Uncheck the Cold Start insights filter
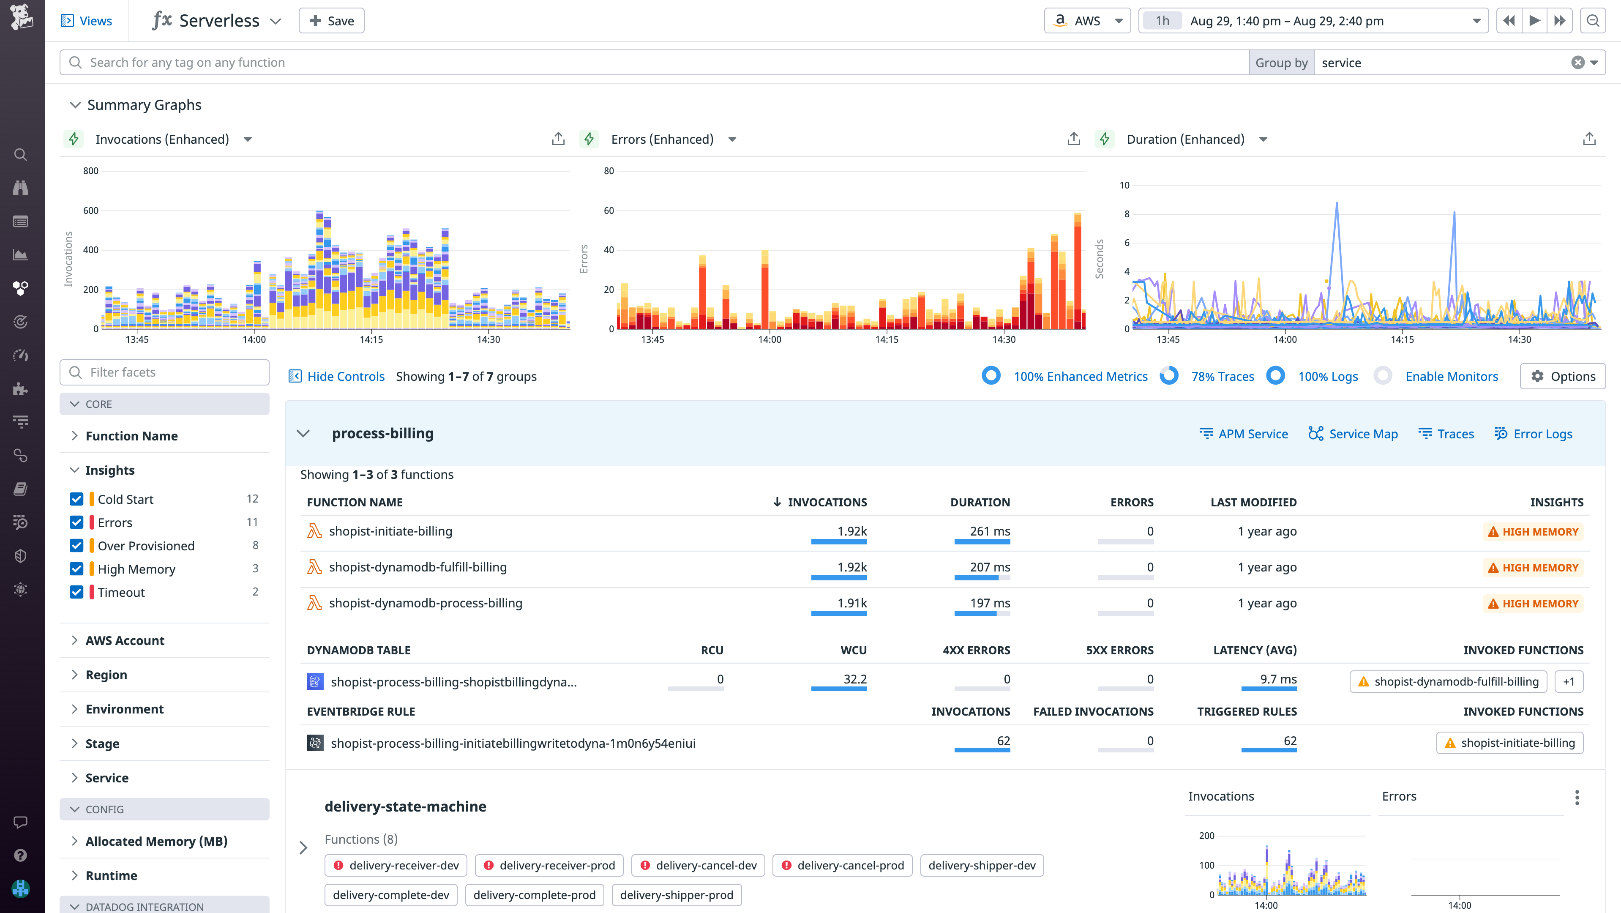1621x913 pixels. click(x=76, y=498)
